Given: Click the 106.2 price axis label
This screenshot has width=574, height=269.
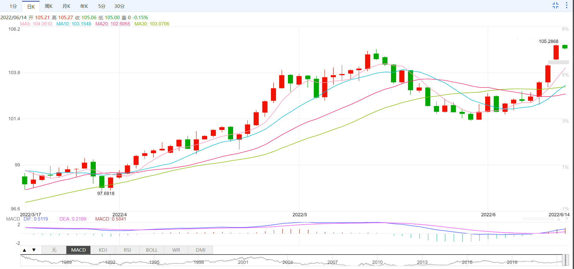Looking at the screenshot, I should [x=14, y=29].
